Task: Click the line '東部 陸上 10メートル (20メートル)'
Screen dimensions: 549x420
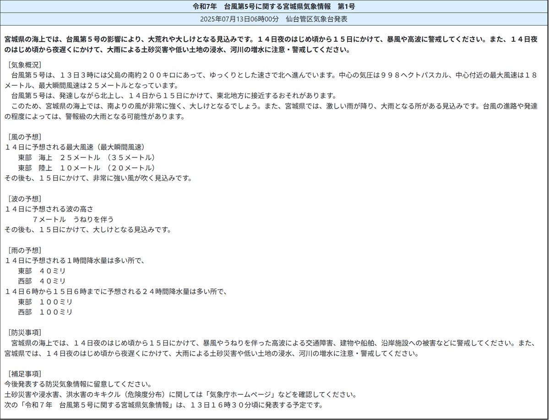Action: (x=87, y=168)
